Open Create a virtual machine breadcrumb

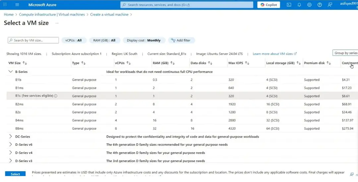point(109,14)
